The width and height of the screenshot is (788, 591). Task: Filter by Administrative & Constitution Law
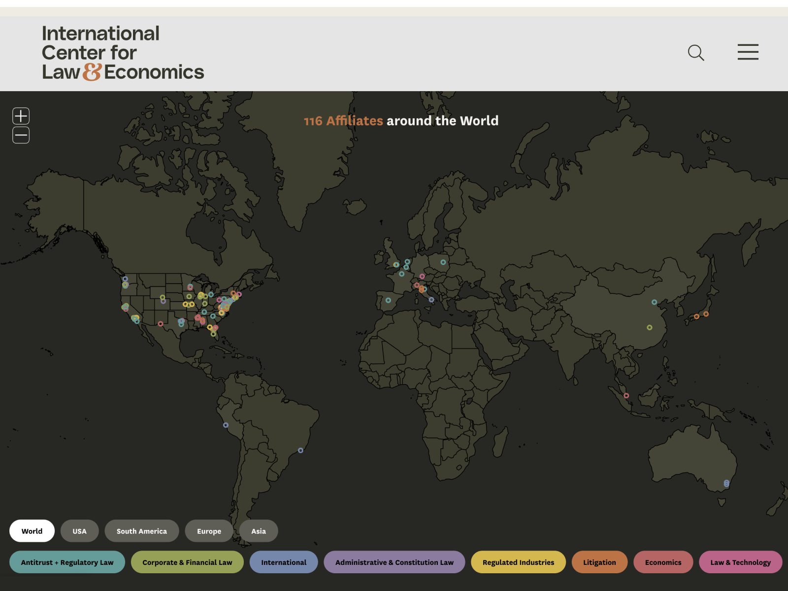click(x=394, y=562)
